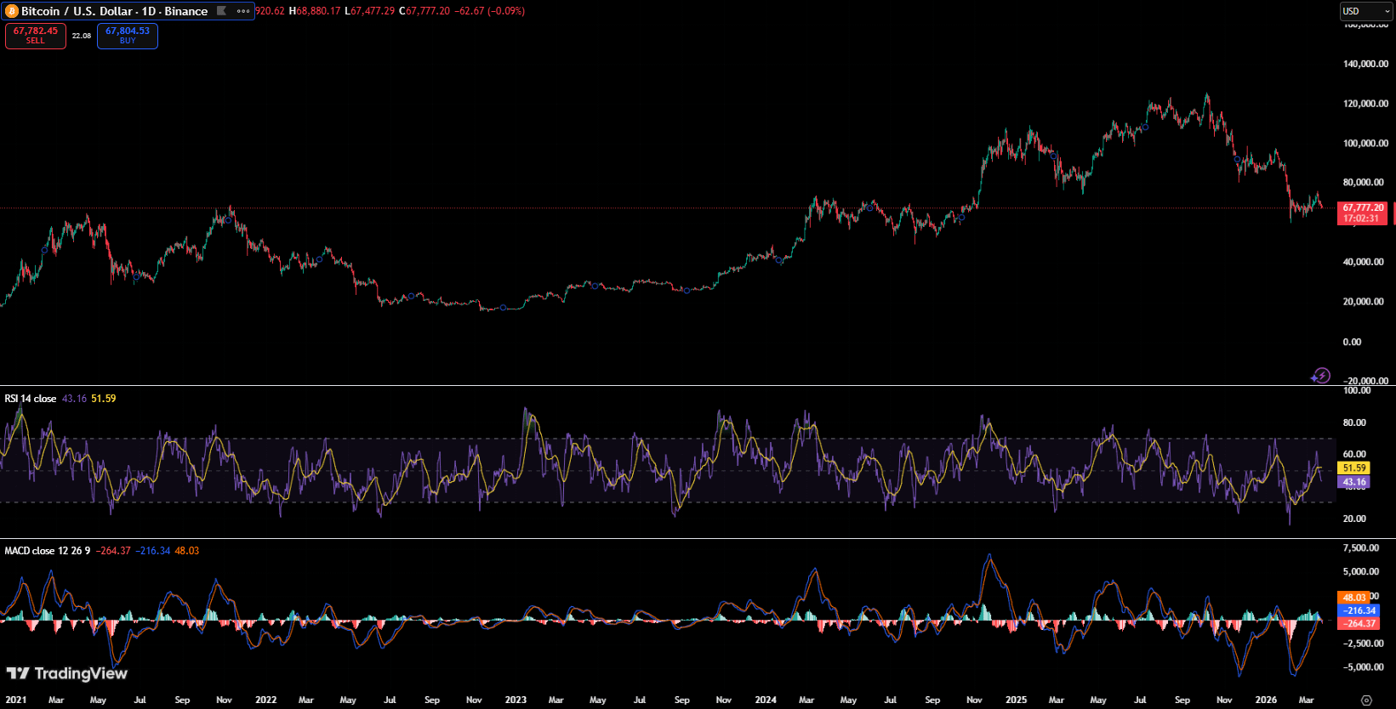Screen dimensions: 1396x709
Task: Click the SELL 67,782.45 button
Action: coord(36,36)
